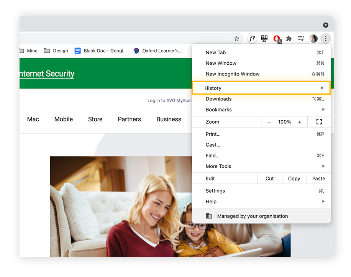
Task: Open the Mine bookmarks folder
Action: (29, 51)
